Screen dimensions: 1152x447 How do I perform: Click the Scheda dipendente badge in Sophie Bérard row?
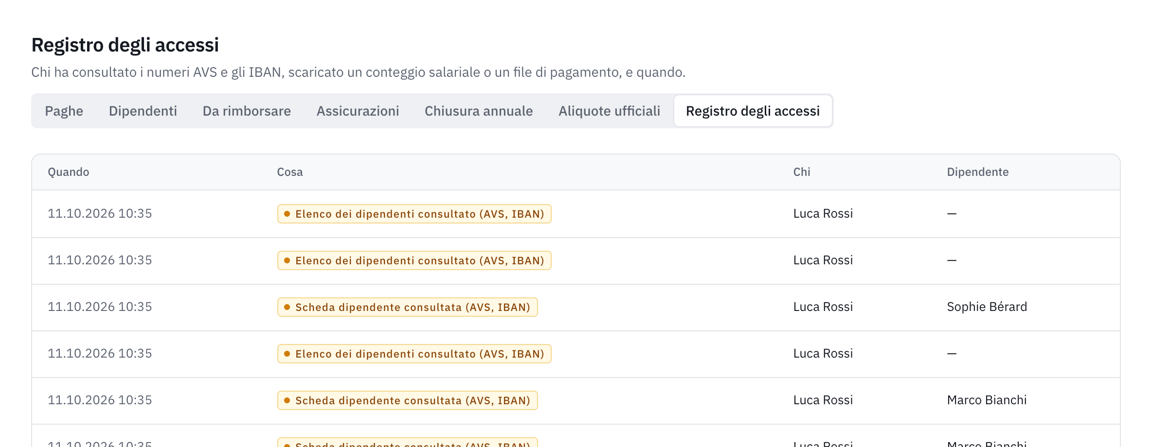click(x=408, y=307)
